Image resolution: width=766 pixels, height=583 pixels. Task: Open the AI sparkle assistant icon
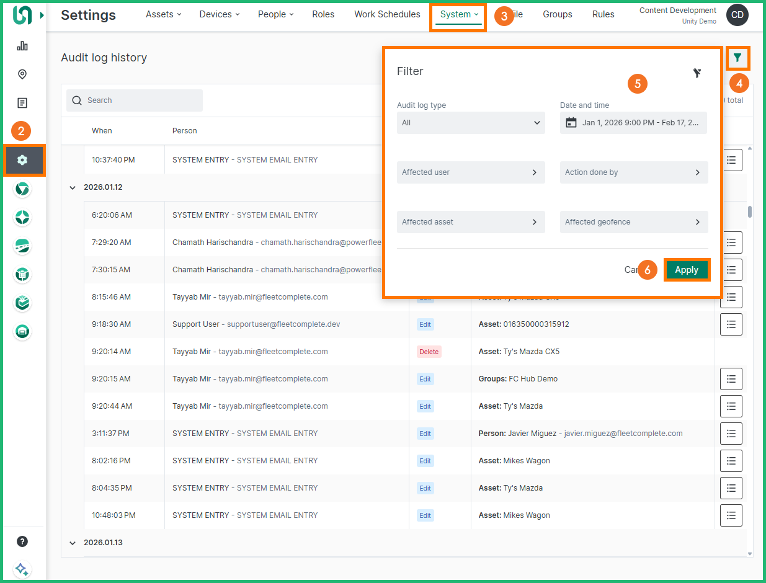pos(22,569)
